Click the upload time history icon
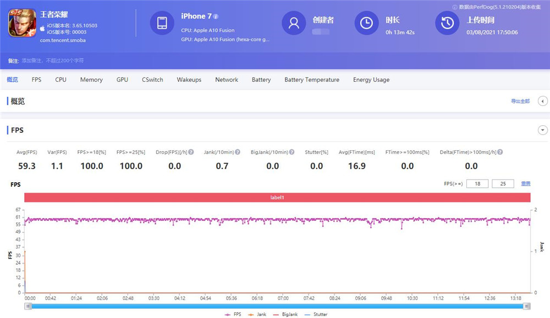The height and width of the screenshot is (318, 550). [x=447, y=23]
